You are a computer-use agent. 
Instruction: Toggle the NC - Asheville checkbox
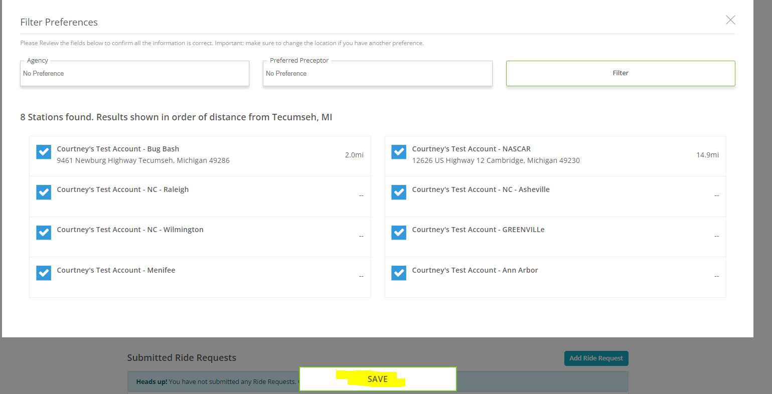pos(399,192)
